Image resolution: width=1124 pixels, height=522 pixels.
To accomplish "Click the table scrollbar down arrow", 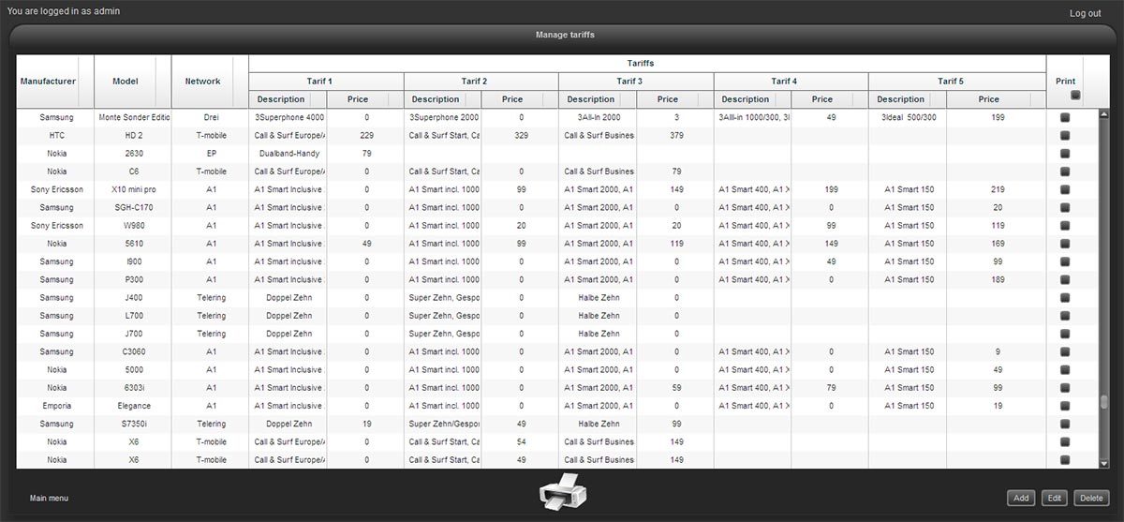I will coord(1103,463).
